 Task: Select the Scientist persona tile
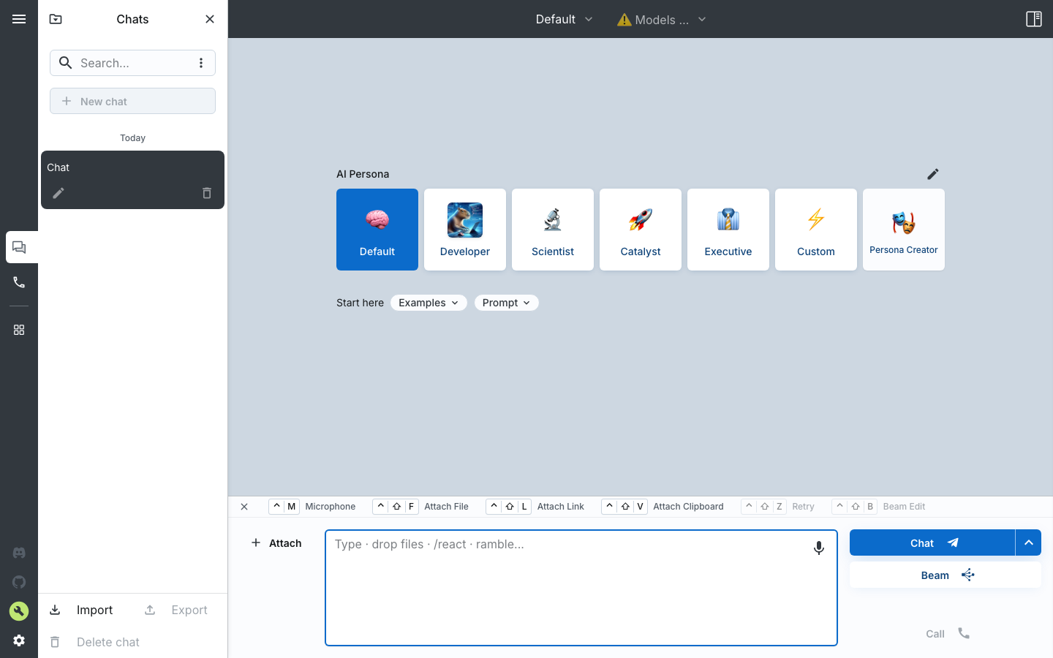point(553,230)
